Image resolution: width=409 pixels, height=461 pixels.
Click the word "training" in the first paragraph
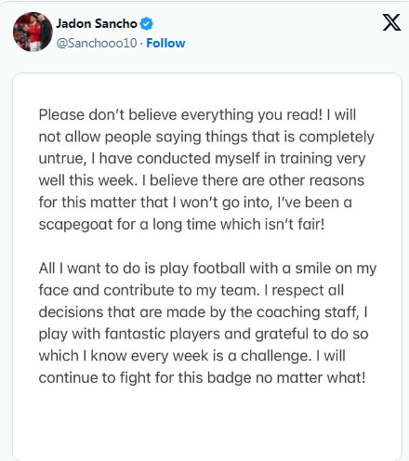[x=306, y=159]
